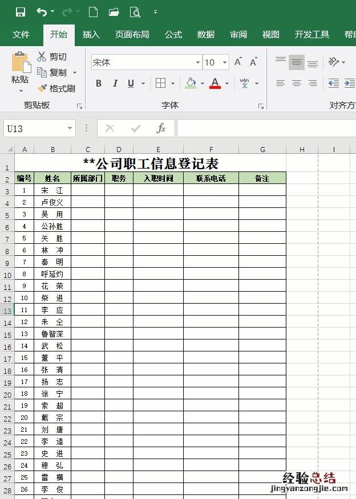Click the cell Borders icon
The width and height of the screenshot is (356, 499).
click(x=161, y=83)
